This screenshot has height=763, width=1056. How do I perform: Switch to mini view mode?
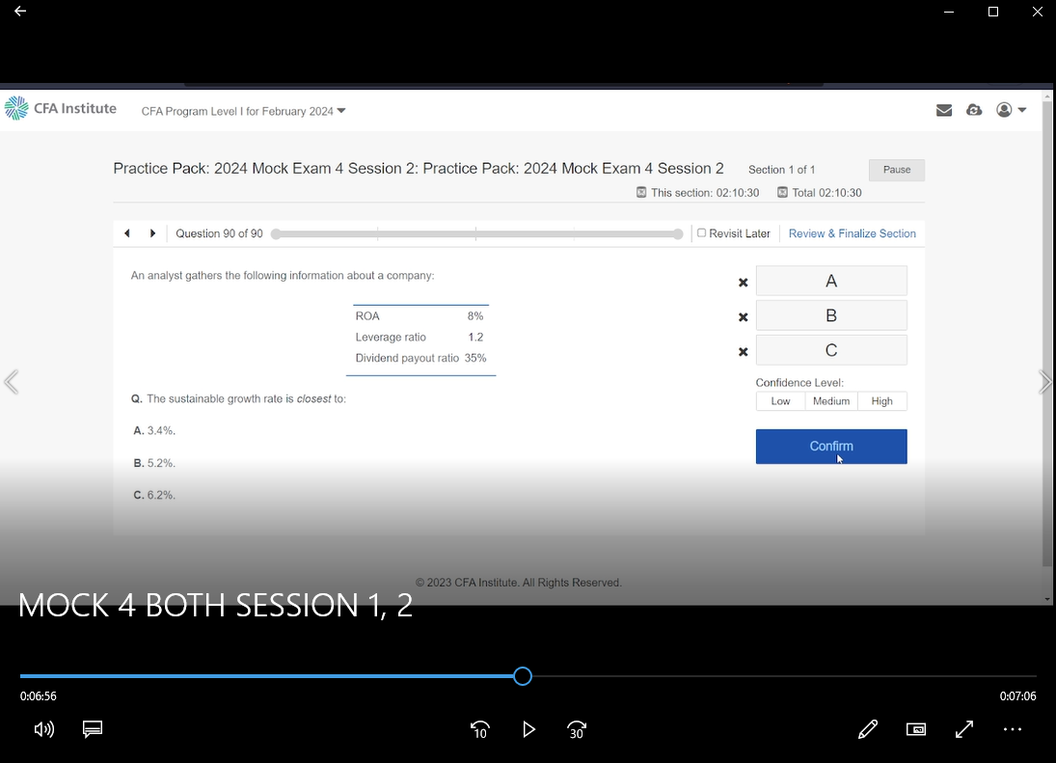[916, 729]
